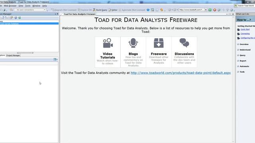Click the web address URL field
This screenshot has width=255, height=143.
tap(192, 10)
